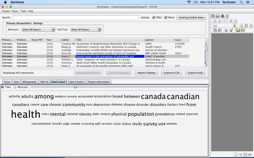This screenshot has width=254, height=158.
Task: Open the Abstracts rating filter dropdown
Action: point(38,30)
